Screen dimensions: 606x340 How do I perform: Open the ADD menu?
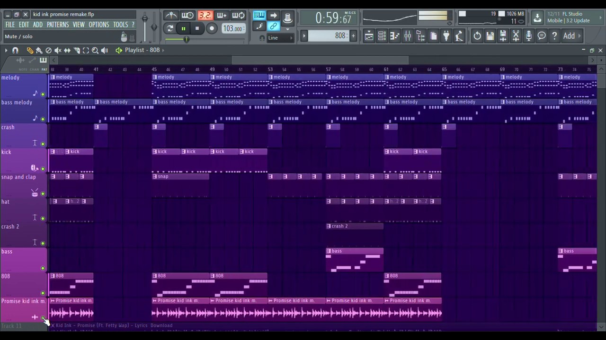click(38, 25)
